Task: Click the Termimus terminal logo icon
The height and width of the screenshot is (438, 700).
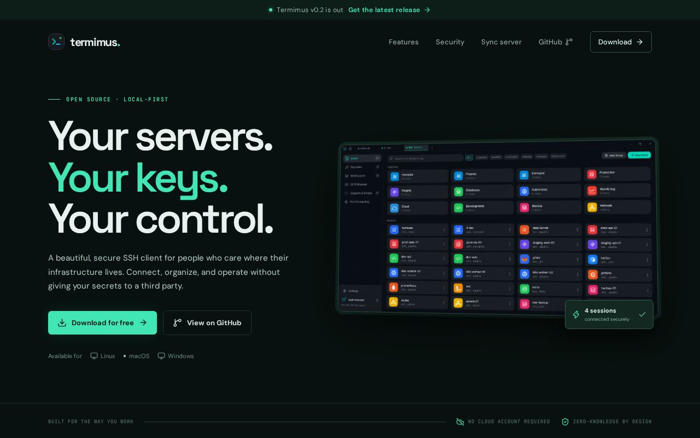Action: tap(56, 42)
